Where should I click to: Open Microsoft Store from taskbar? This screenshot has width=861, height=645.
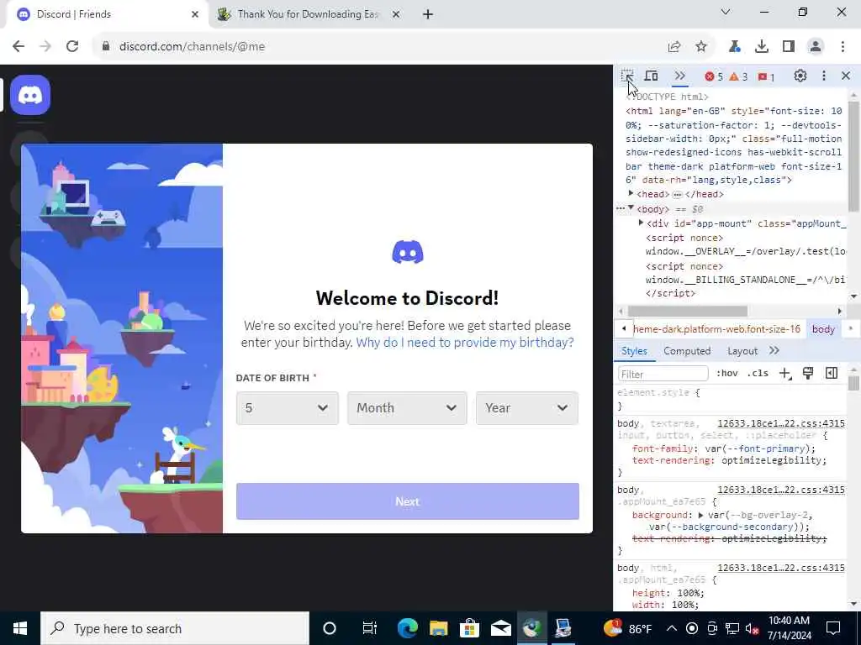pyautogui.click(x=469, y=628)
